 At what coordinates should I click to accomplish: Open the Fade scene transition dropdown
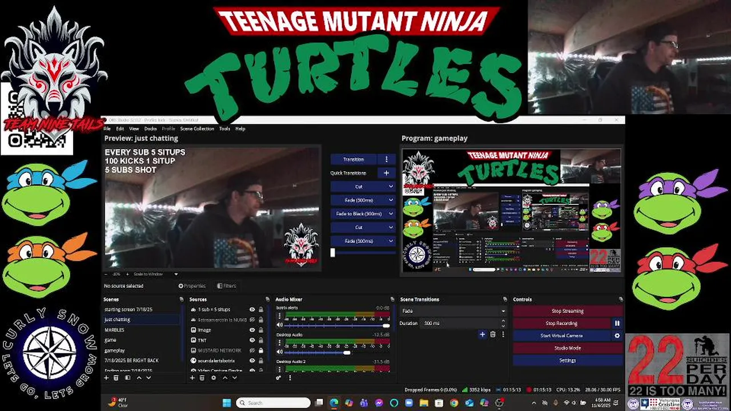[453, 311]
